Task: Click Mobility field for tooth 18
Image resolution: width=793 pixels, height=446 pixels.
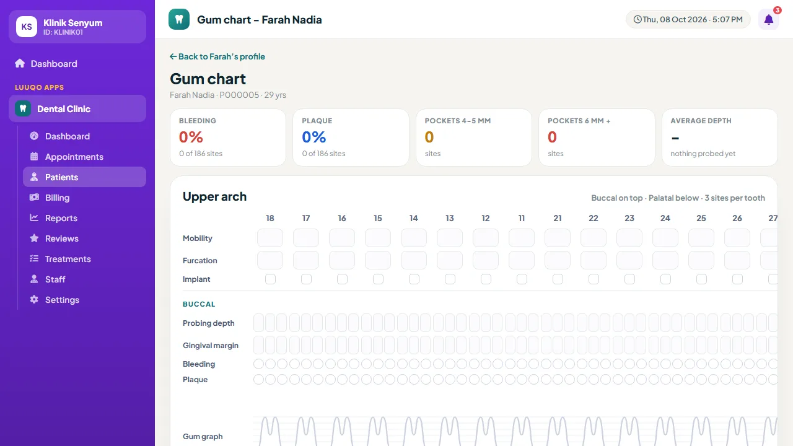Action: (x=270, y=238)
